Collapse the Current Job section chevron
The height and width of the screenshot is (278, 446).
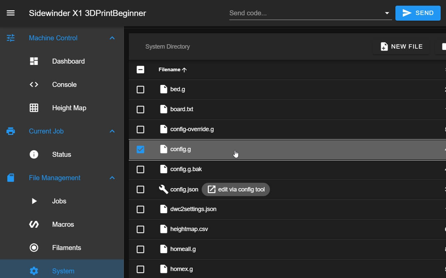[112, 131]
